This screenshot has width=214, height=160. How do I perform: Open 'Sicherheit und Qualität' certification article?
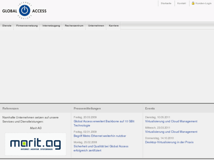[101, 148]
